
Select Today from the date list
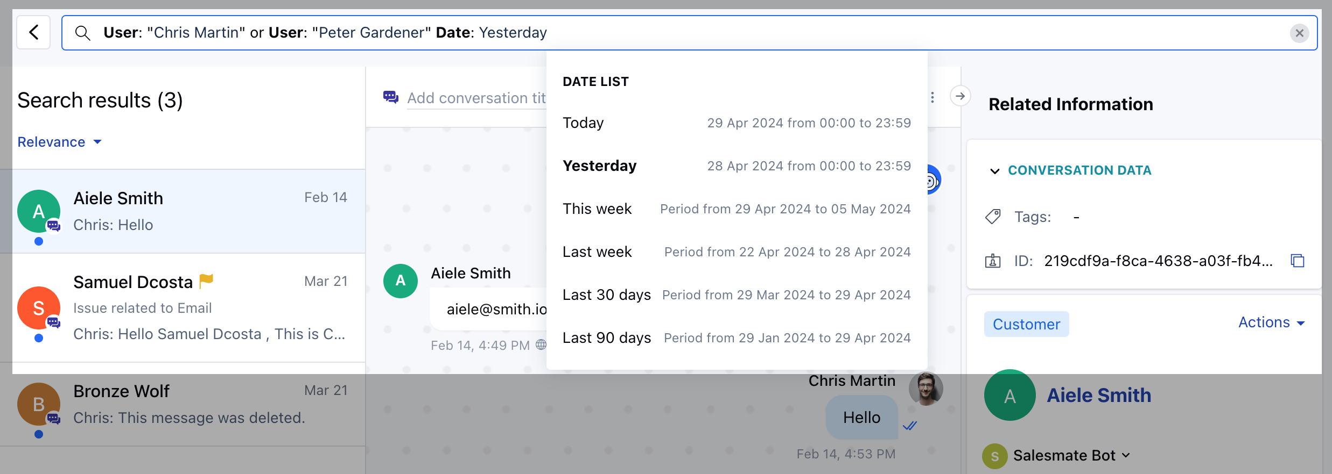click(737, 123)
